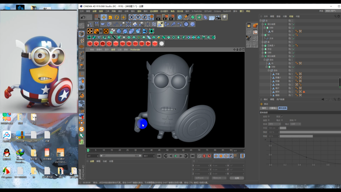Collapse the M object tree node

(263, 35)
